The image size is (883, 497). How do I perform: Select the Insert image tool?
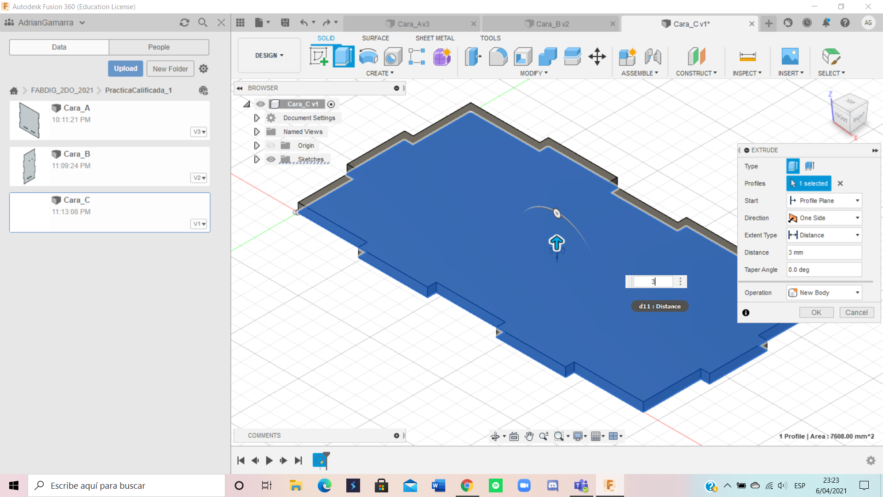click(x=790, y=57)
